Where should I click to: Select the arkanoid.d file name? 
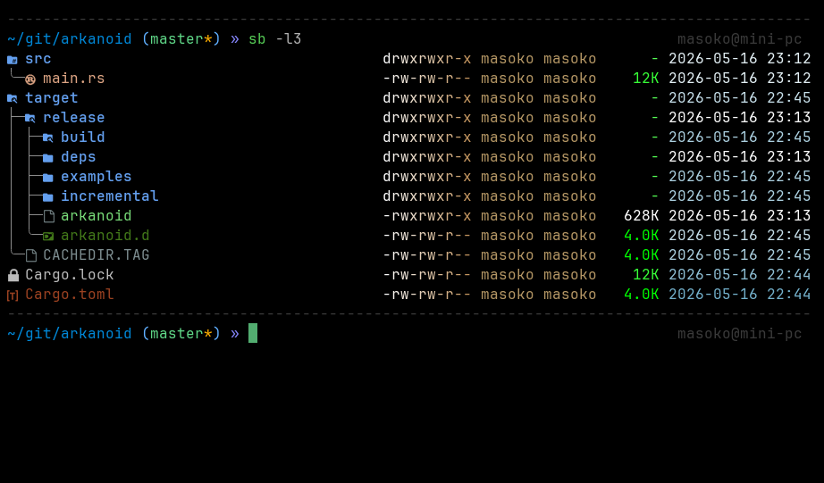coord(105,235)
